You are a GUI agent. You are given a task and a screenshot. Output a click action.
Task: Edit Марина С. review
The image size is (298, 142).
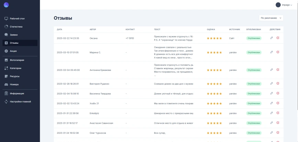(272, 52)
